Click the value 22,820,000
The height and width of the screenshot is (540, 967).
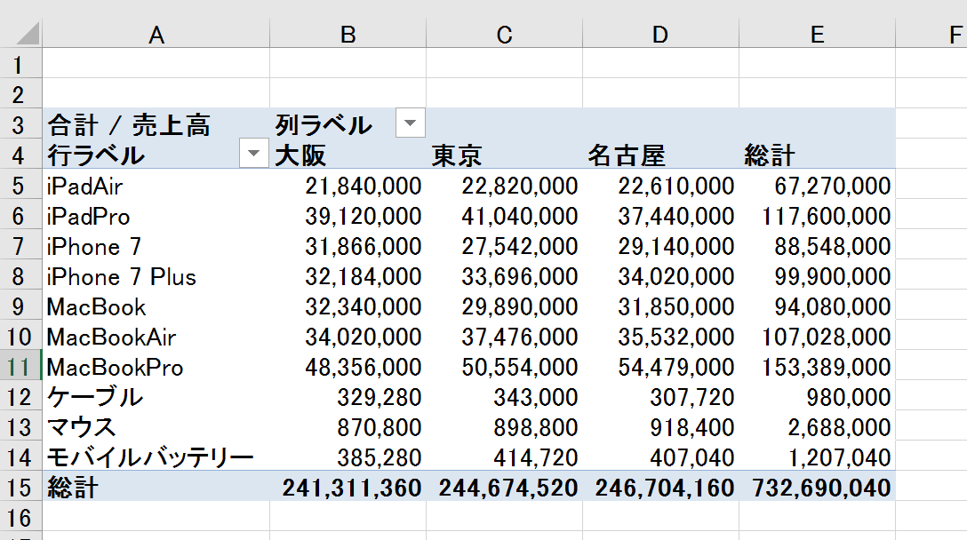[520, 187]
